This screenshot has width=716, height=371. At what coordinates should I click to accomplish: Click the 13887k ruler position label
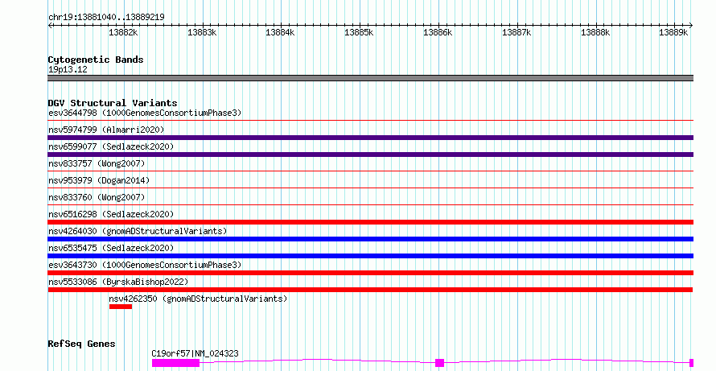pyautogui.click(x=516, y=32)
